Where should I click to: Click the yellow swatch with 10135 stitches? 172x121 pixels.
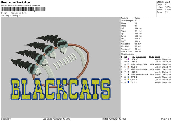pyautogui.click(x=128, y=80)
